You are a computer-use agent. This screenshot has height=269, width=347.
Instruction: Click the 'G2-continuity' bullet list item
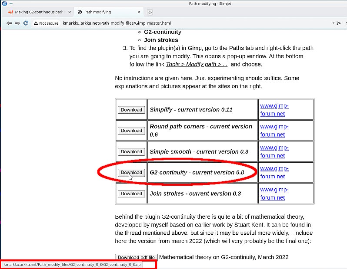(x=163, y=32)
